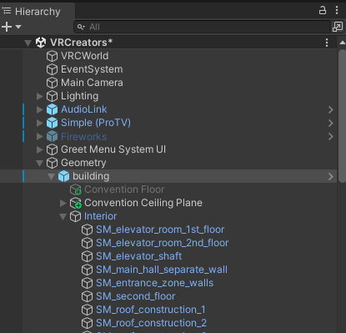Click the SM_elevator_shaft cube icon
The height and width of the screenshot is (333, 346).
click(x=87, y=256)
